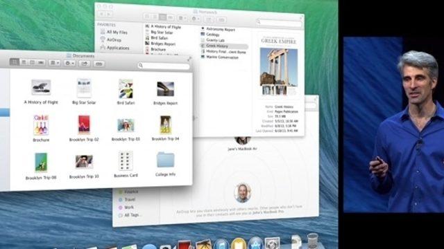Switch rear Finder window to list view

click(155, 17)
